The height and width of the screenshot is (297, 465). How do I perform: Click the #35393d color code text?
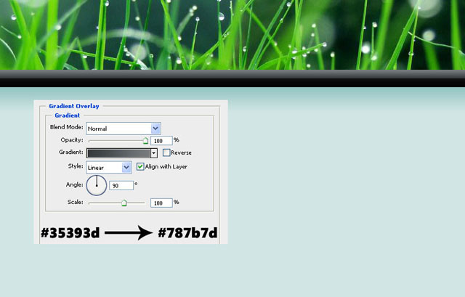point(70,233)
